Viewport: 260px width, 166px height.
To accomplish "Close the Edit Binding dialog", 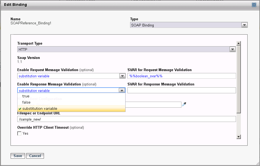I will coord(254,5).
